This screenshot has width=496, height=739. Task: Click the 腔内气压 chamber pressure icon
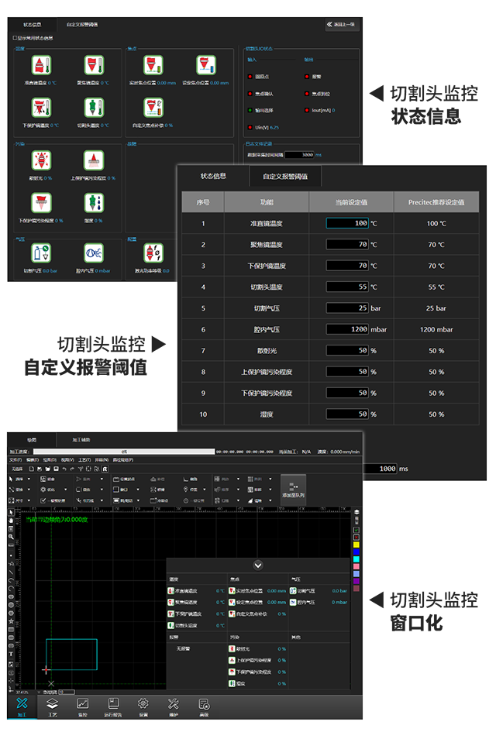93,253
